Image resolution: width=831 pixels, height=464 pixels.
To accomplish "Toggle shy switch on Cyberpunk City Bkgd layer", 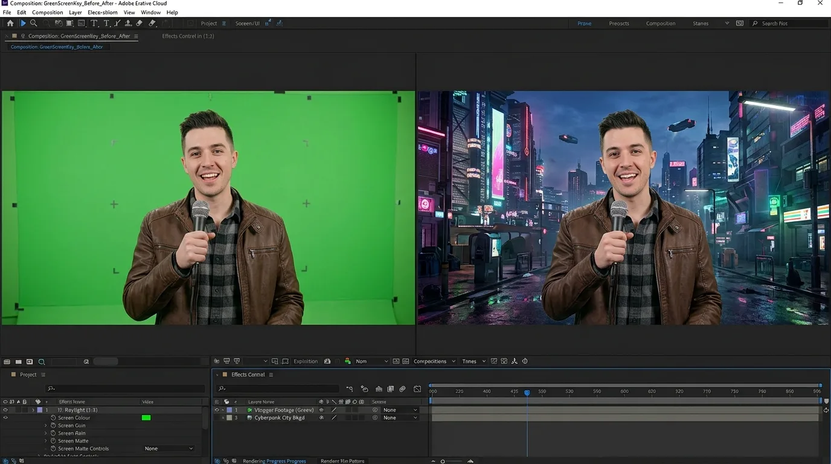I will (x=321, y=418).
